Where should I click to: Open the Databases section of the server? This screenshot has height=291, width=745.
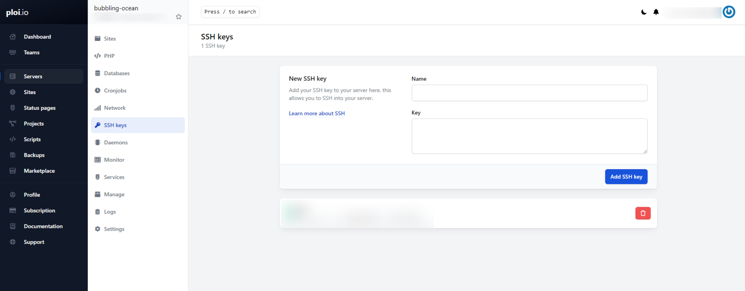point(116,73)
